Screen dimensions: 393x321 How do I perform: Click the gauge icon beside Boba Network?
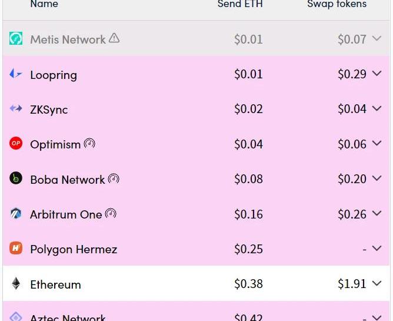[x=114, y=178]
